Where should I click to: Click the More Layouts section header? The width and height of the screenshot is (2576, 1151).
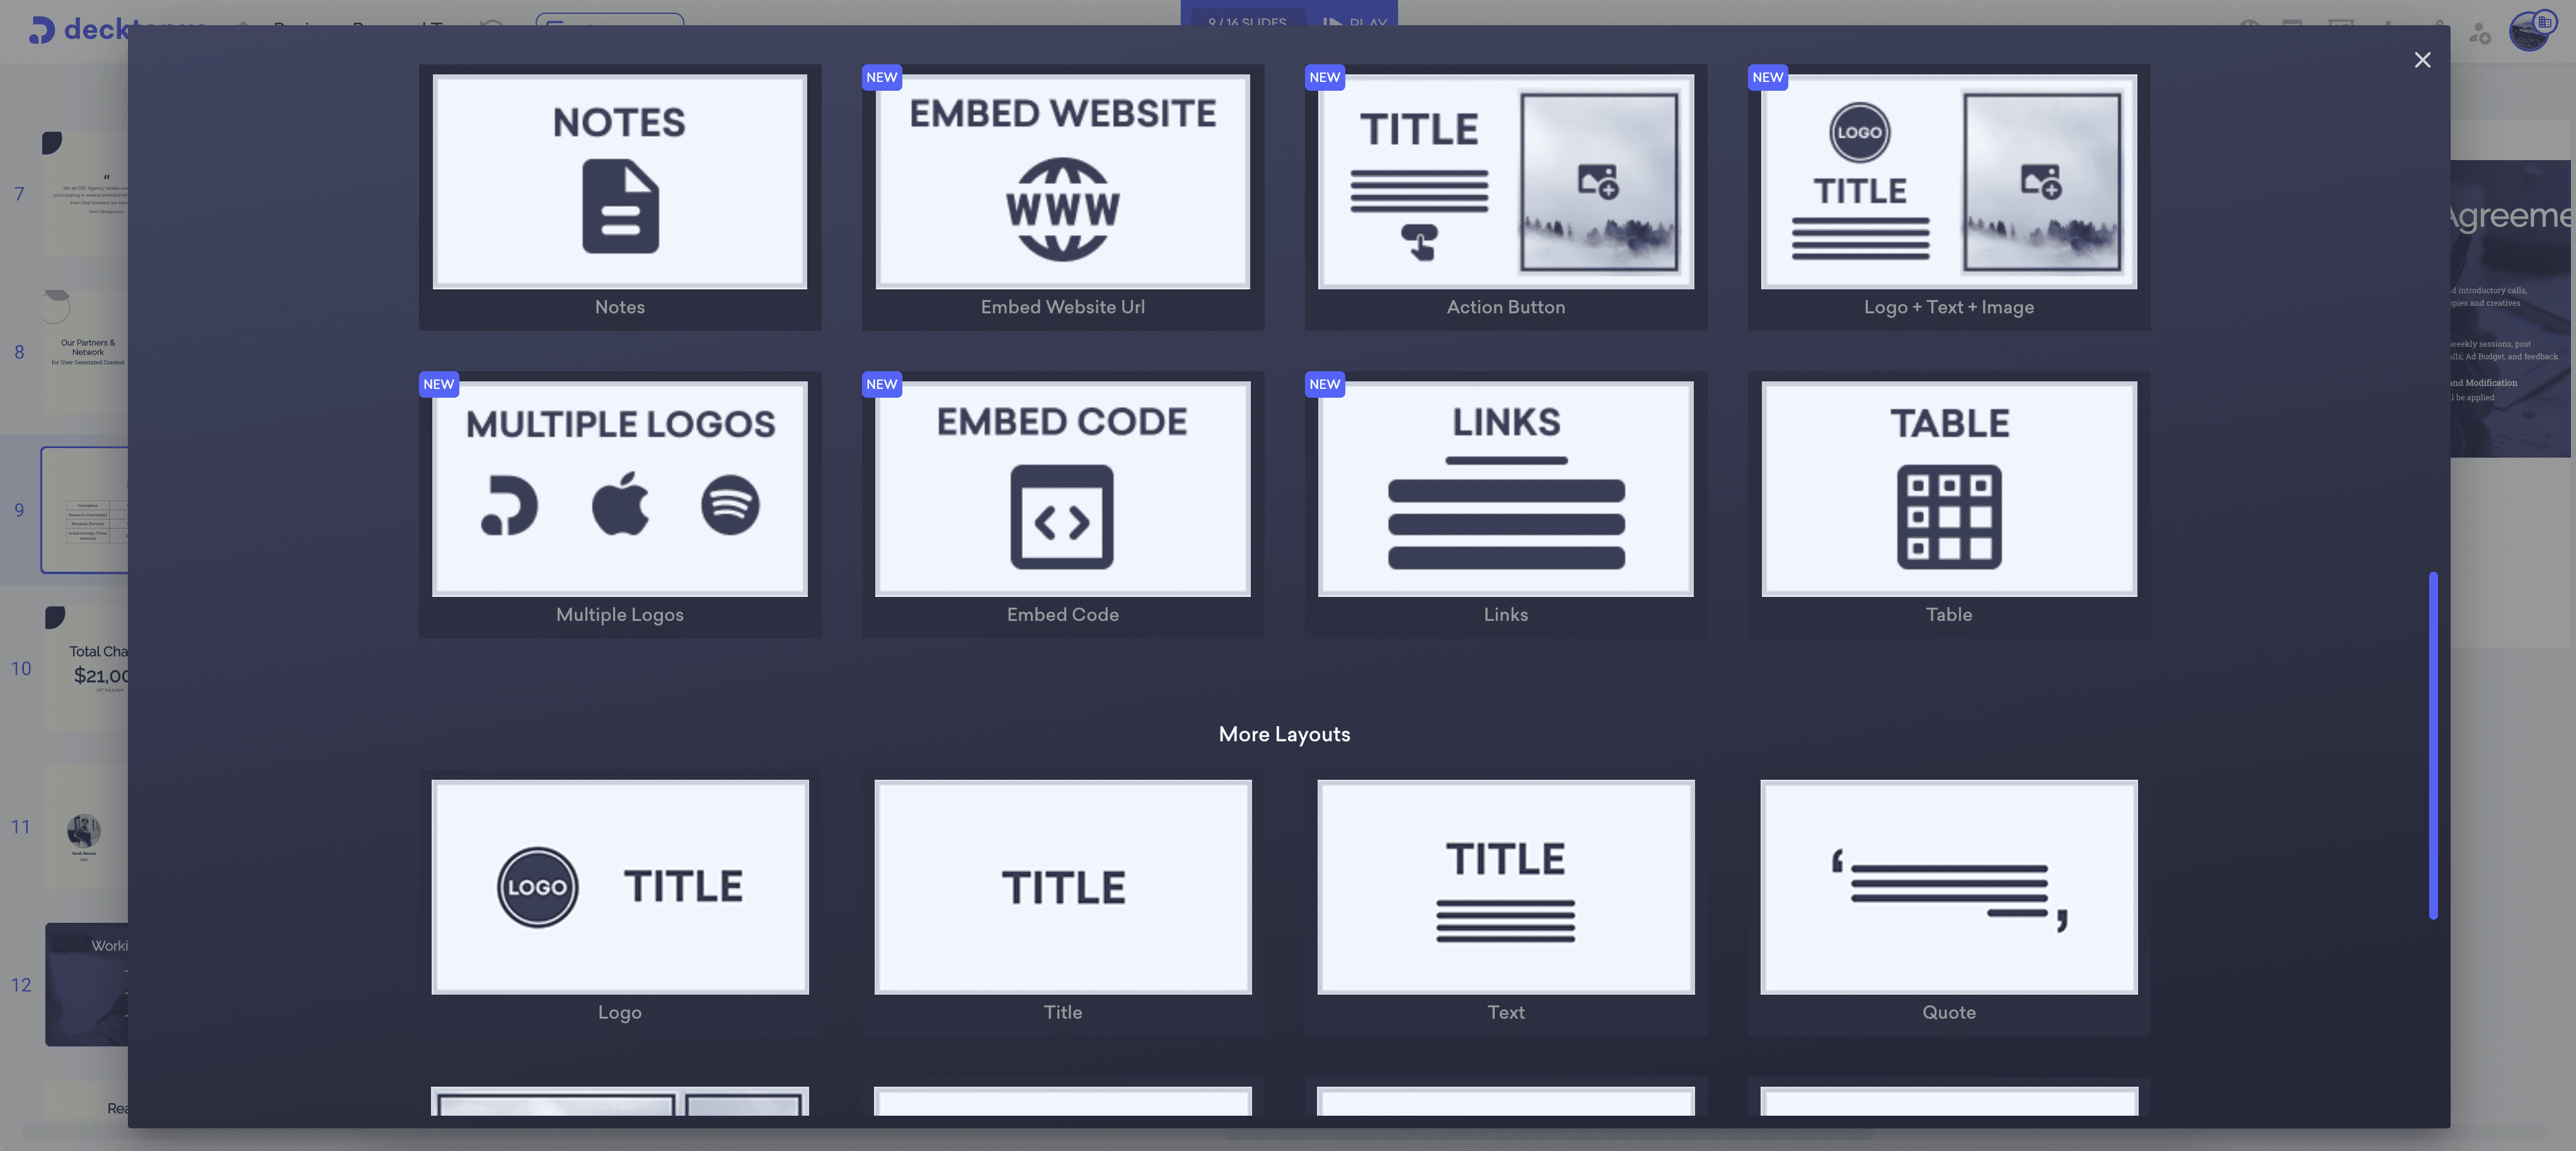click(x=1283, y=733)
